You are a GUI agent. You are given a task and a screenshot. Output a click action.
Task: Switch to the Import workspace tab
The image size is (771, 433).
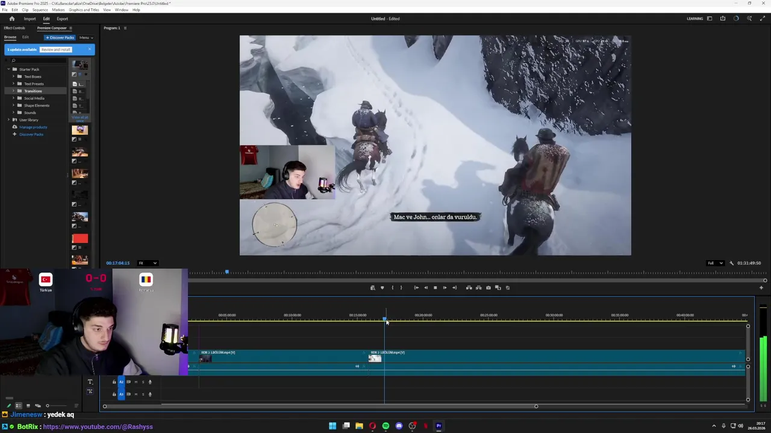coord(30,19)
